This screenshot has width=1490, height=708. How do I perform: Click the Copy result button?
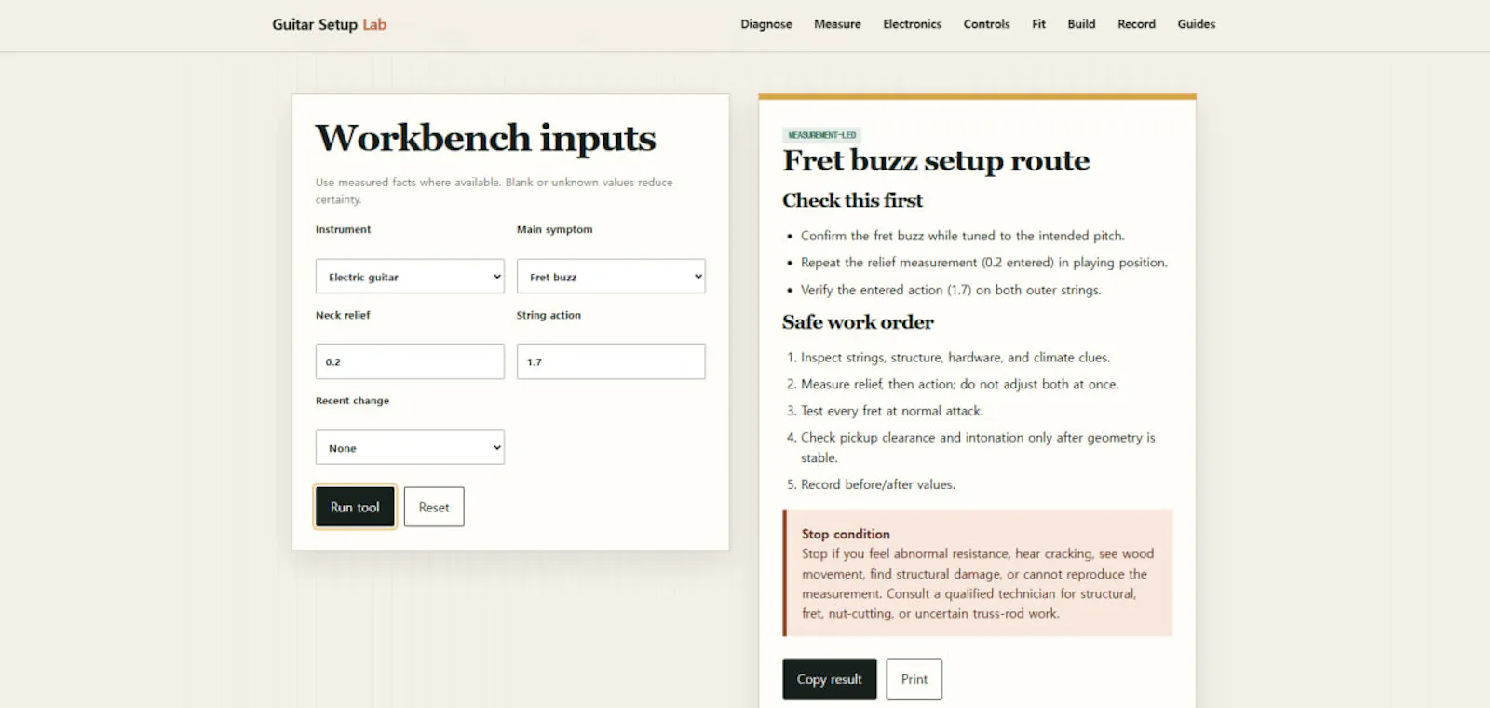pyautogui.click(x=830, y=679)
